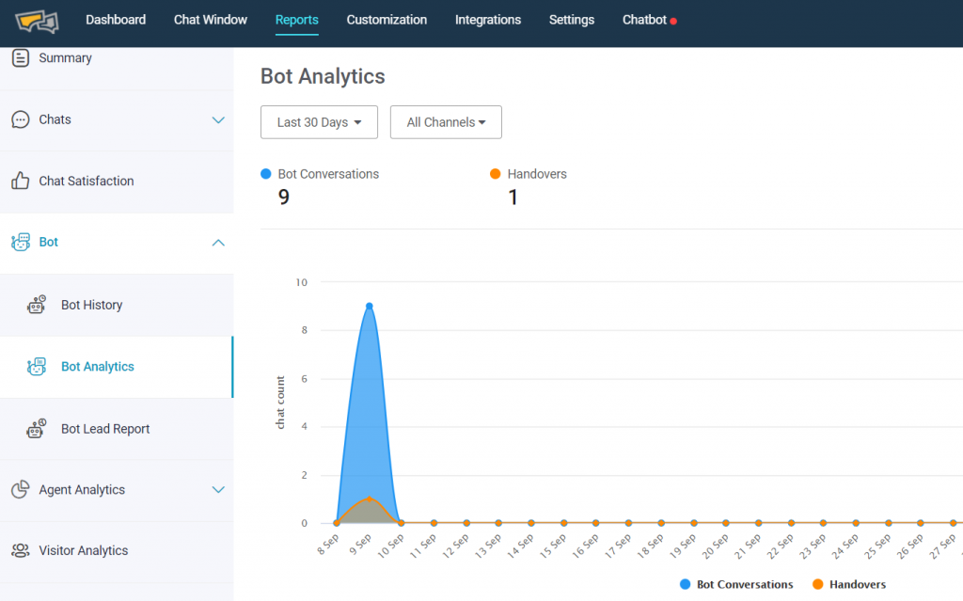Viewport: 963px width, 601px height.
Task: Click the Chats speech bubble icon
Action: [x=21, y=119]
